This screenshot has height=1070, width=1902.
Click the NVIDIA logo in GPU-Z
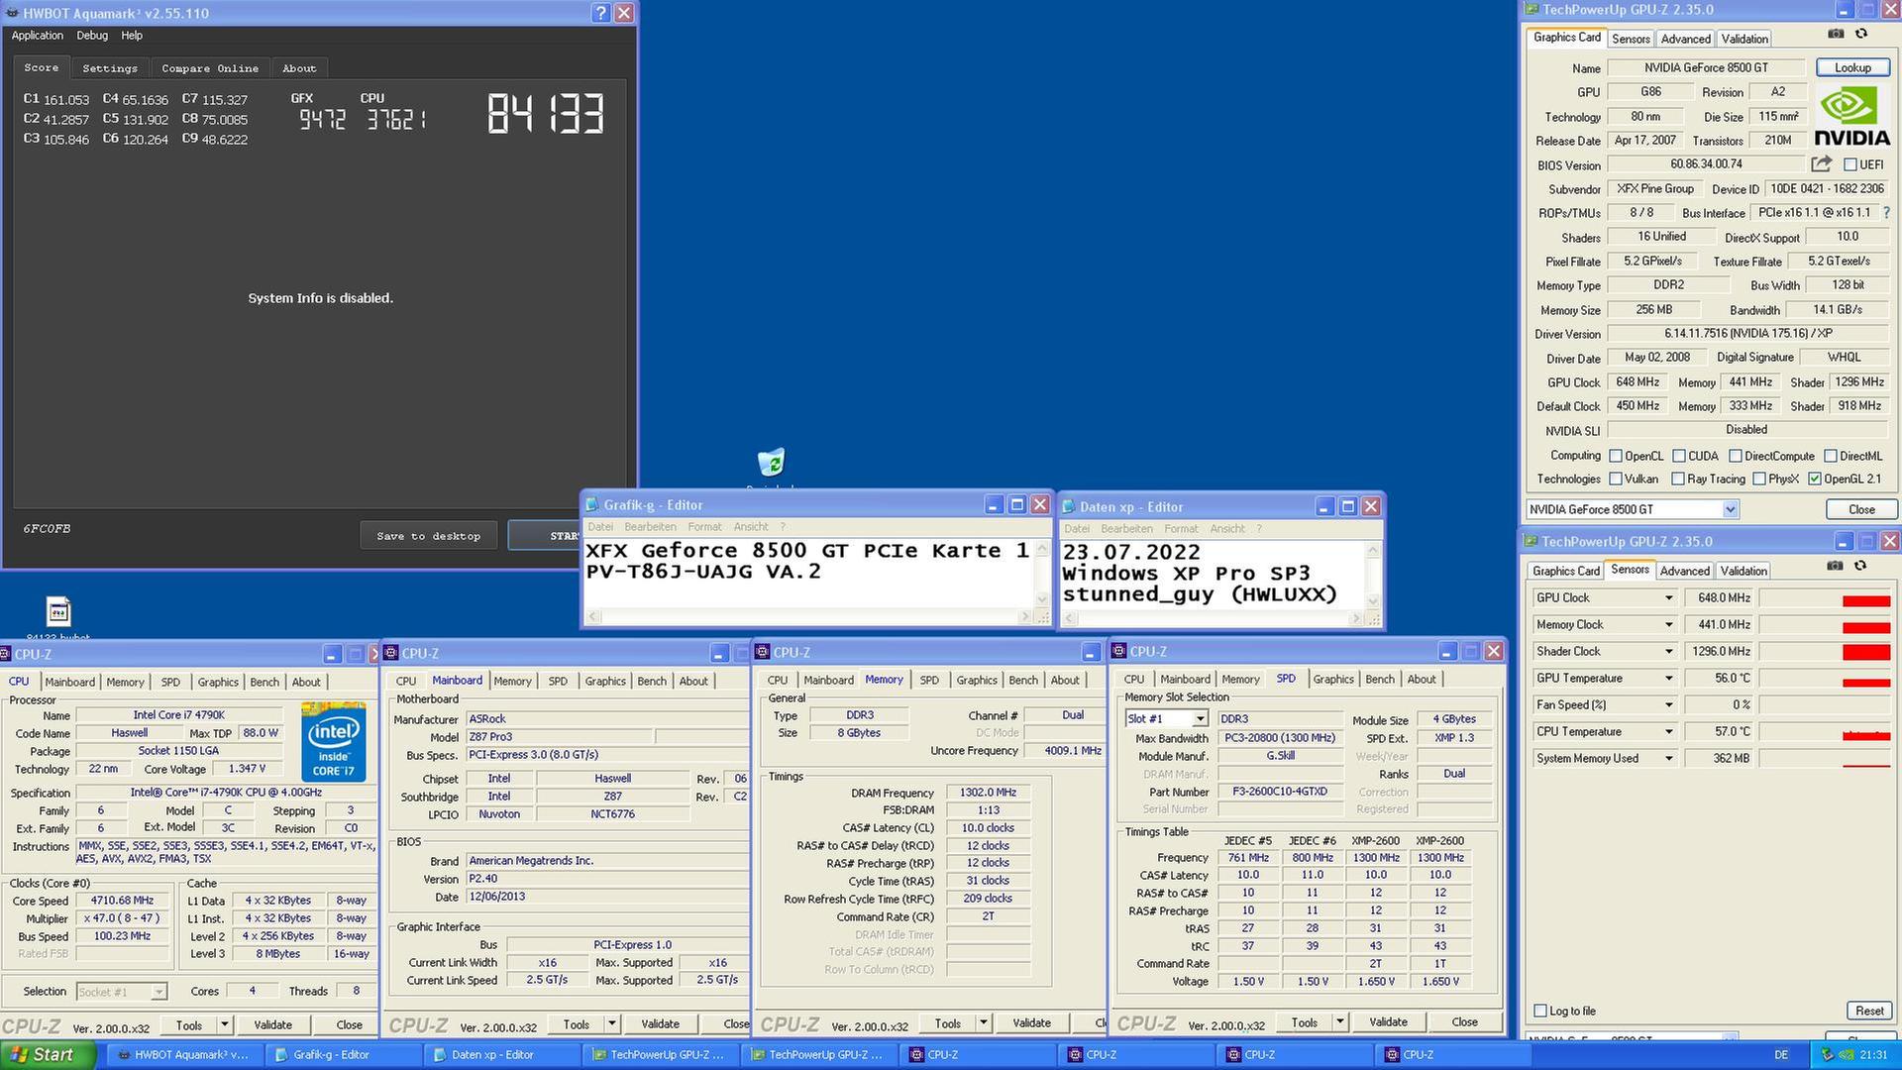tap(1851, 117)
